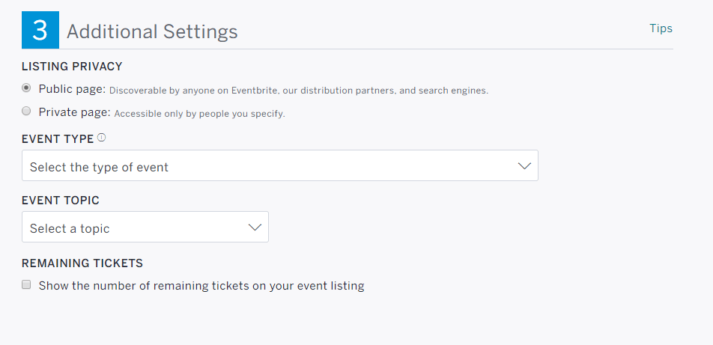Click the blue step 3 number badge
The height and width of the screenshot is (345, 713).
coord(40,31)
